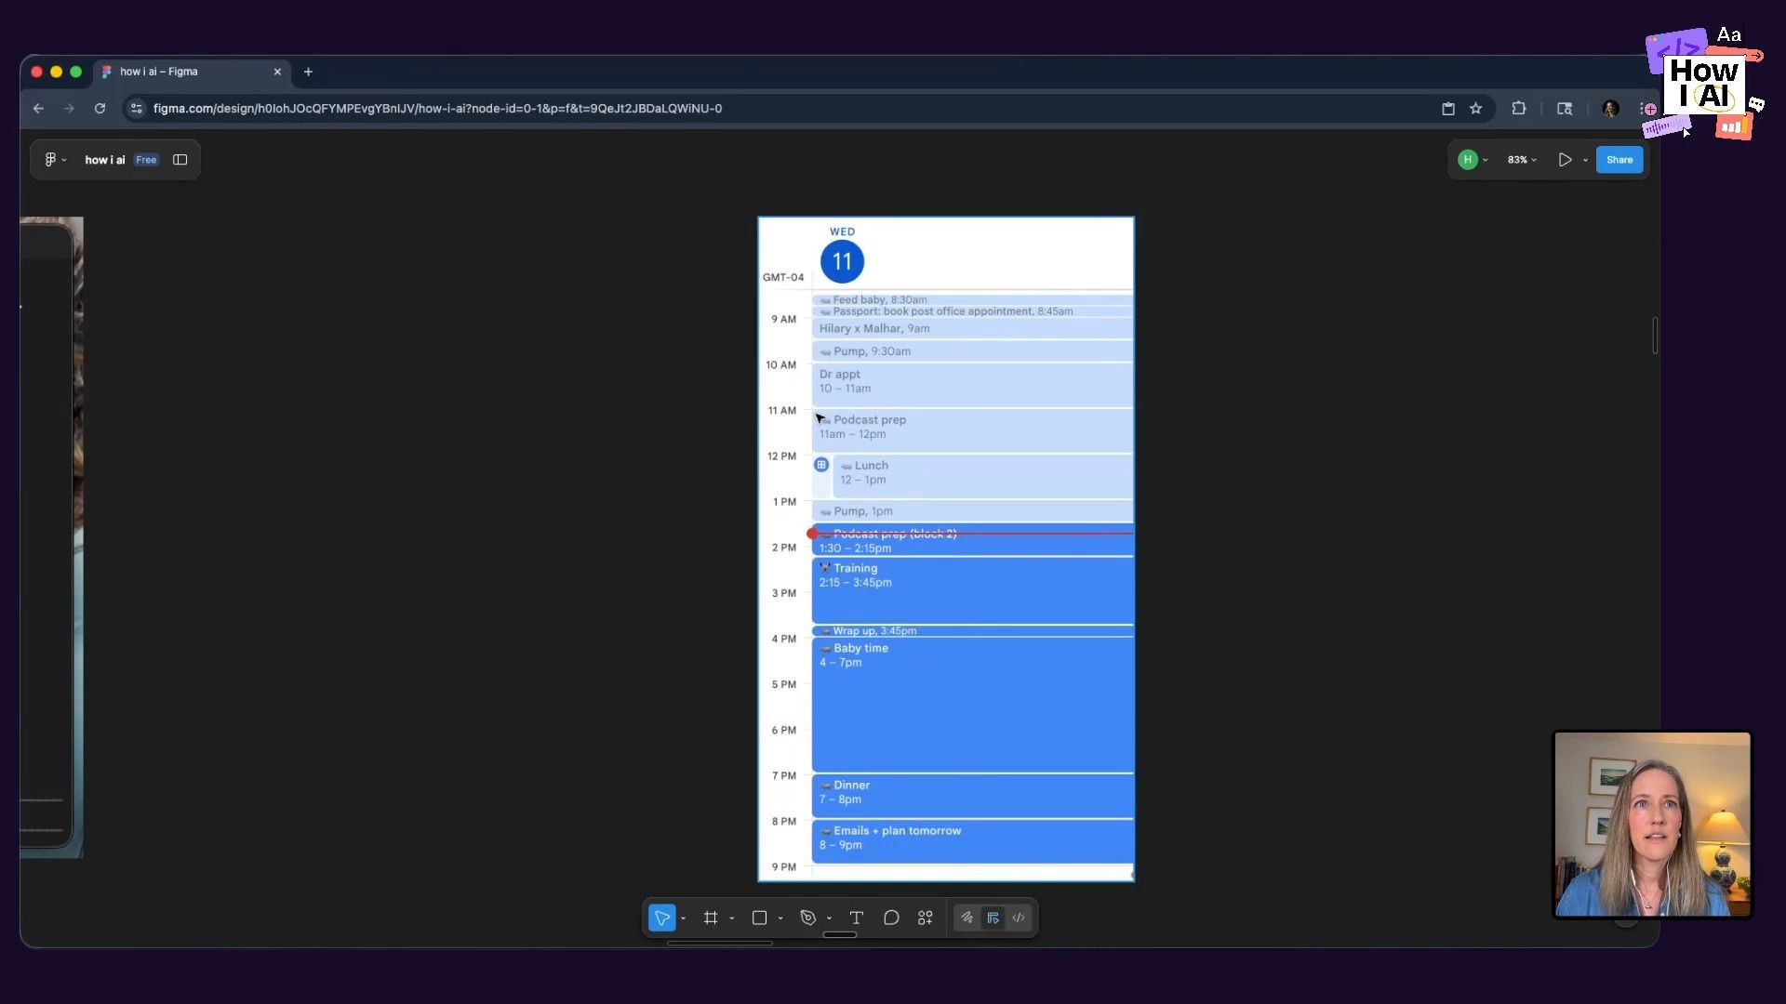Open the tab search icon

1565,109
